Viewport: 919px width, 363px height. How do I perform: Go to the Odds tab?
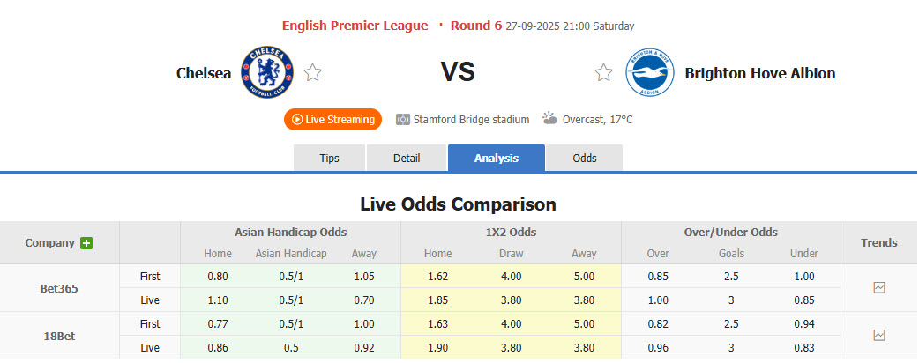pos(585,159)
